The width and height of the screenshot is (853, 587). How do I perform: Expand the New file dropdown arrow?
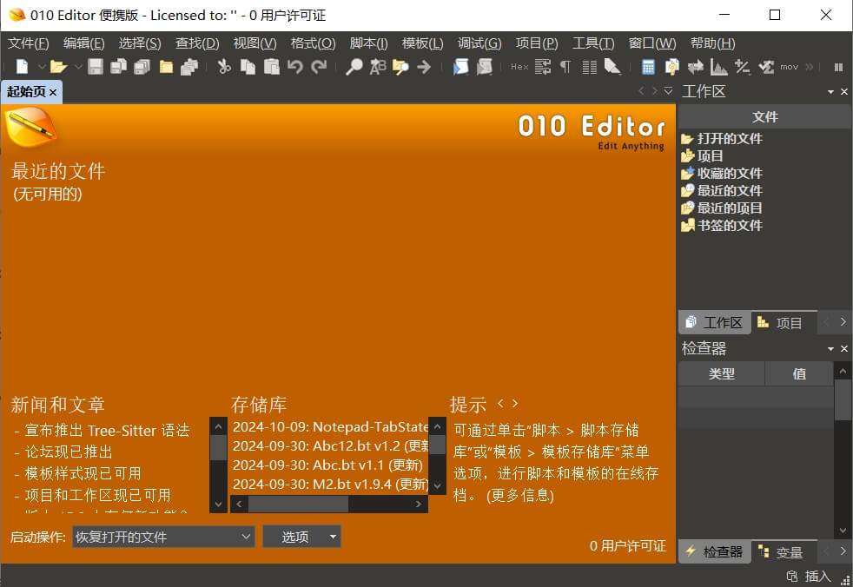click(x=42, y=67)
